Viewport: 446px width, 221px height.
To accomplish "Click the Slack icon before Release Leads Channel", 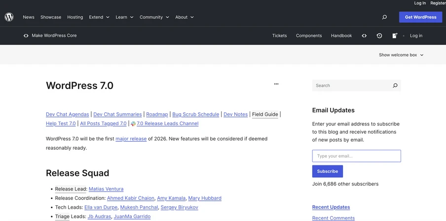I will (x=133, y=124).
